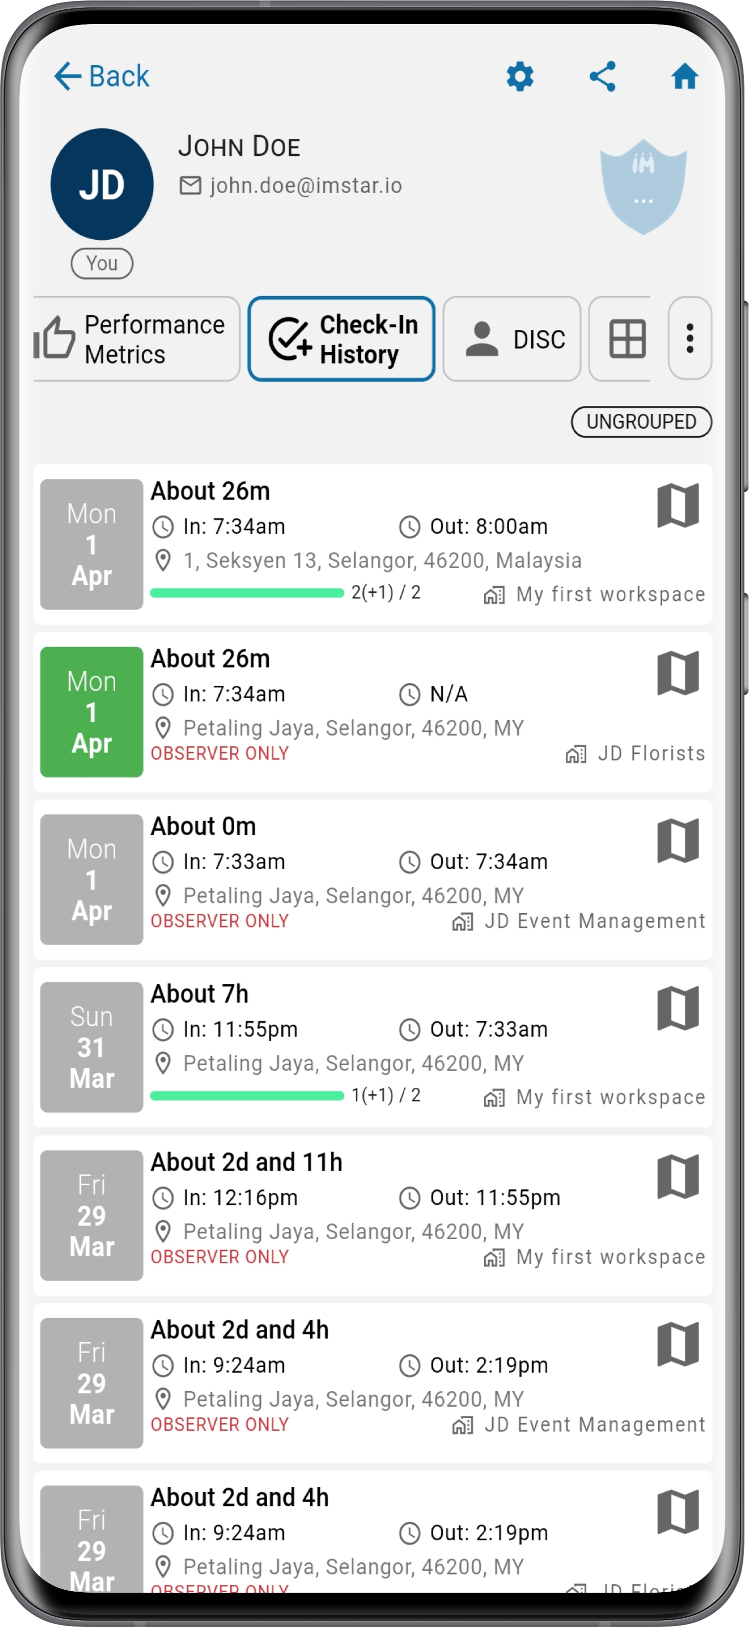This screenshot has width=749, height=1627.
Task: Toggle the UNGROUPED grouping button
Action: [x=641, y=421]
